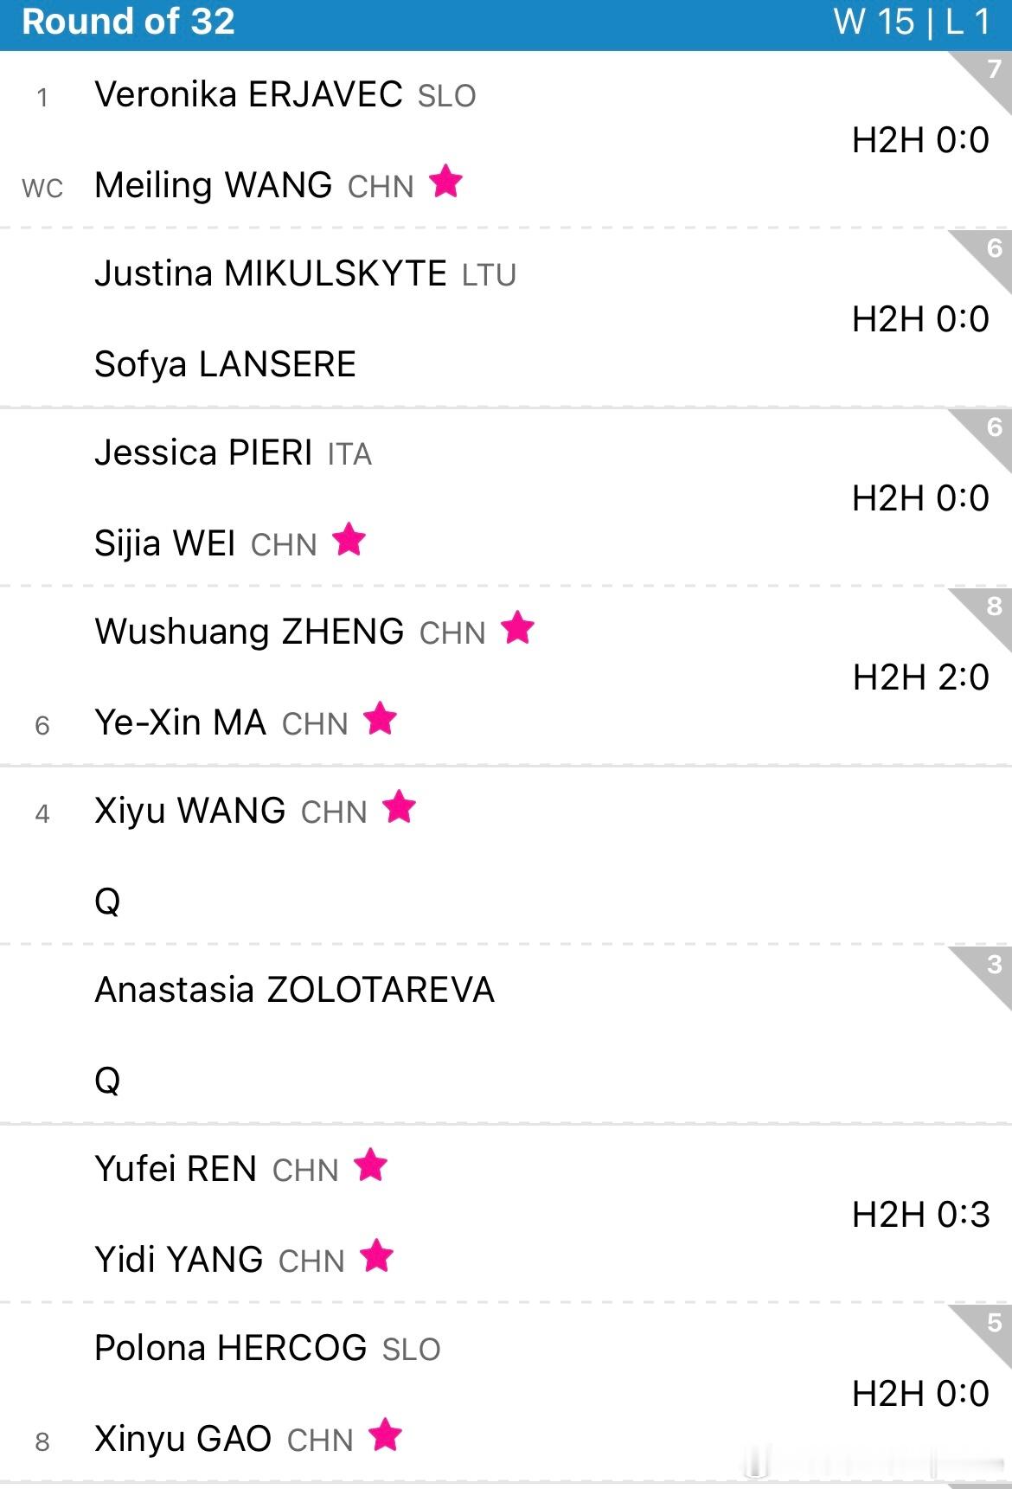
Task: Click corner badge 6 on Mikulskyte match
Action: [990, 252]
